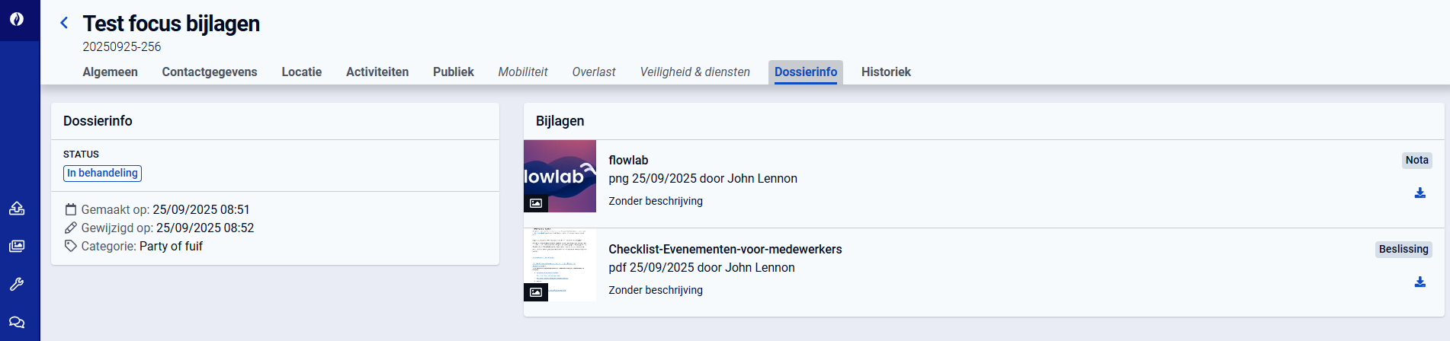Click the app logo in the sidebar
1450x341 pixels.
click(x=17, y=20)
